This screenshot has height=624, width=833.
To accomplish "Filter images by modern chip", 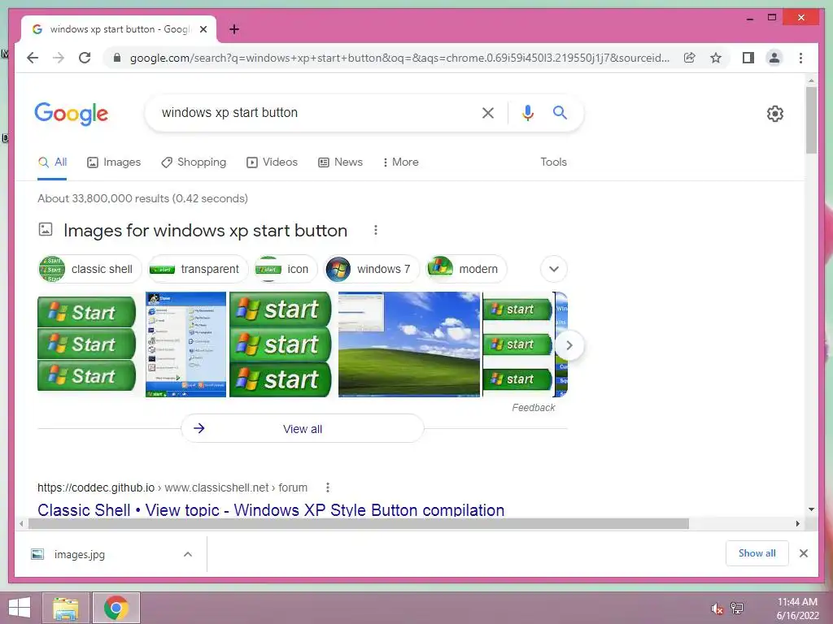I will (x=466, y=269).
